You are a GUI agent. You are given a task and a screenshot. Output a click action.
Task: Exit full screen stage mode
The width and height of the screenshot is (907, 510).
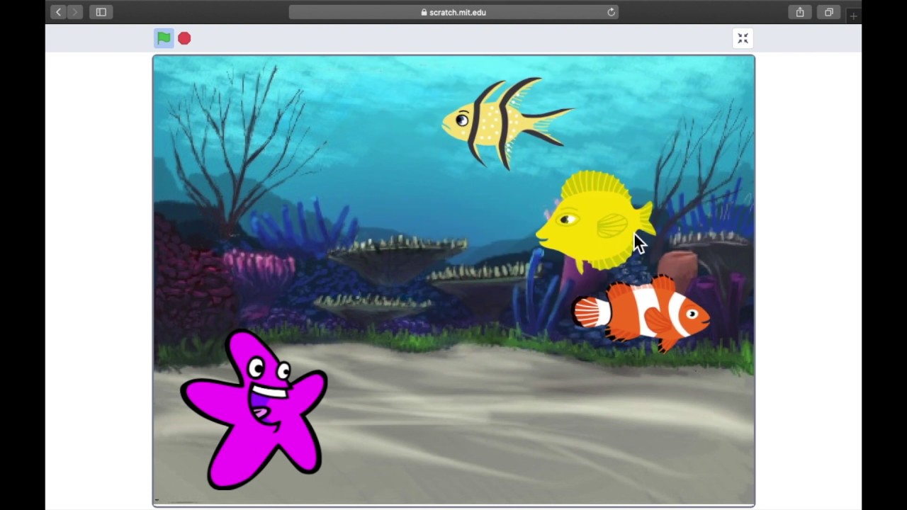click(743, 38)
